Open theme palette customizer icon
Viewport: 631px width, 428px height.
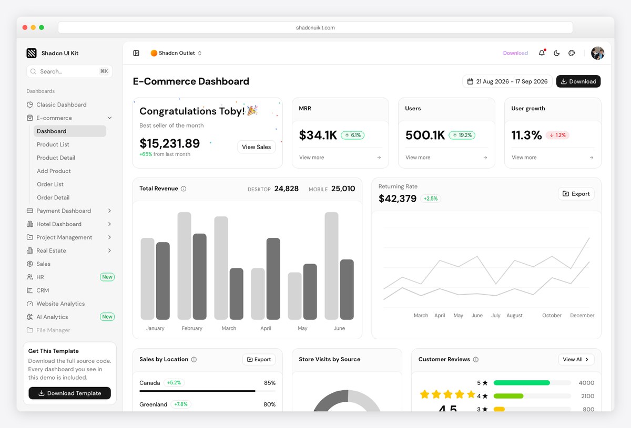pos(572,53)
